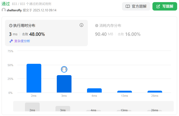Click the chip icon beside 消耗内存分布
The height and width of the screenshot is (116, 179).
(x=96, y=26)
